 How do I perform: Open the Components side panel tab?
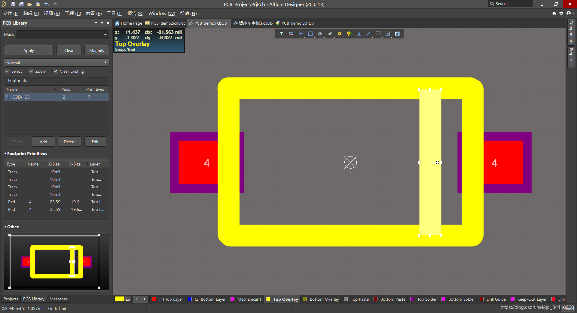(571, 32)
